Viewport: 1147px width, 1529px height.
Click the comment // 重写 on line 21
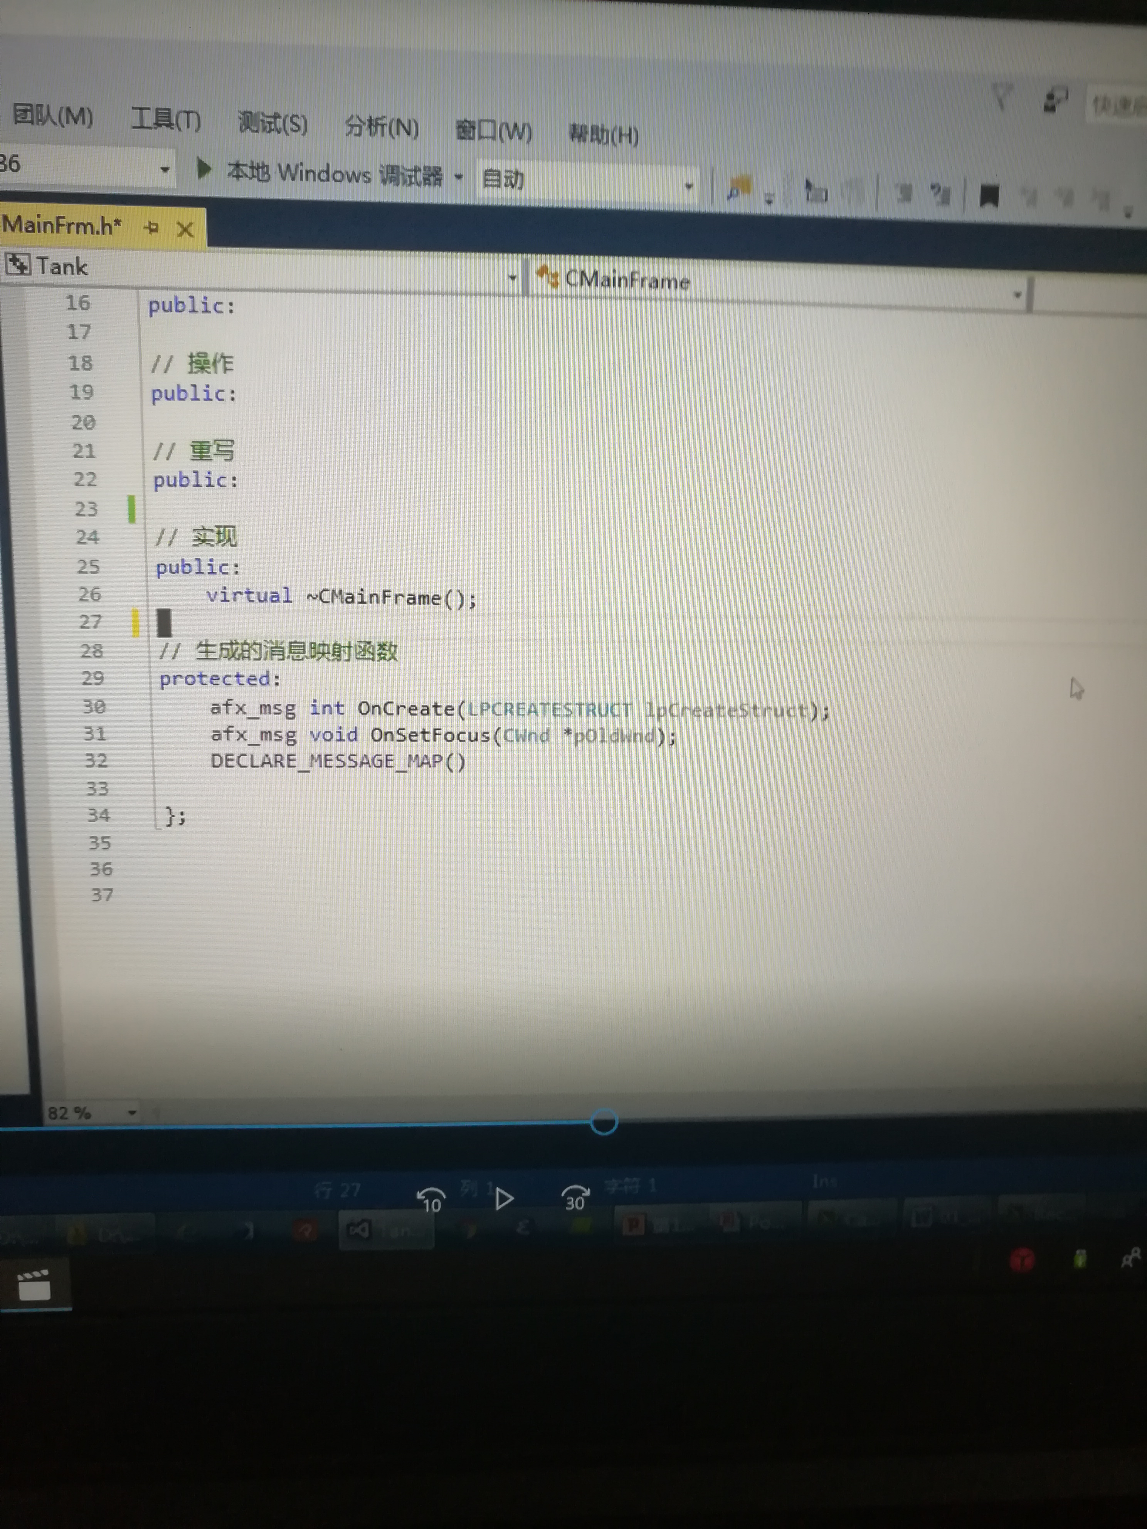[x=194, y=451]
